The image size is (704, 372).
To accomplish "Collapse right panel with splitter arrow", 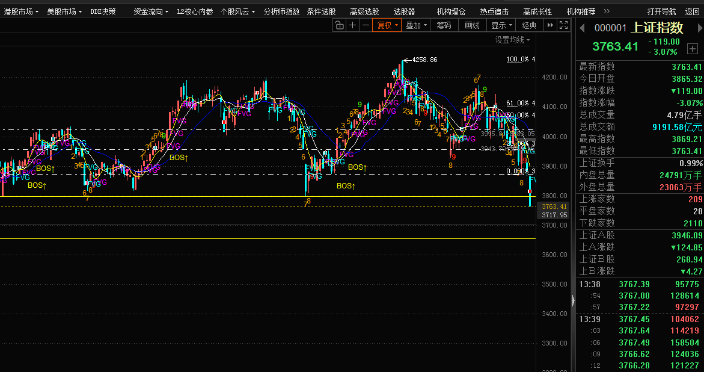I will click(x=574, y=300).
